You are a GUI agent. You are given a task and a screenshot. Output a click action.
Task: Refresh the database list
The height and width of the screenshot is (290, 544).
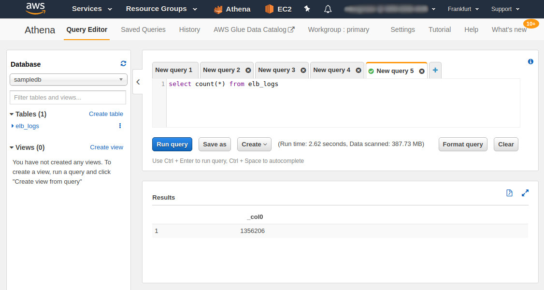123,63
